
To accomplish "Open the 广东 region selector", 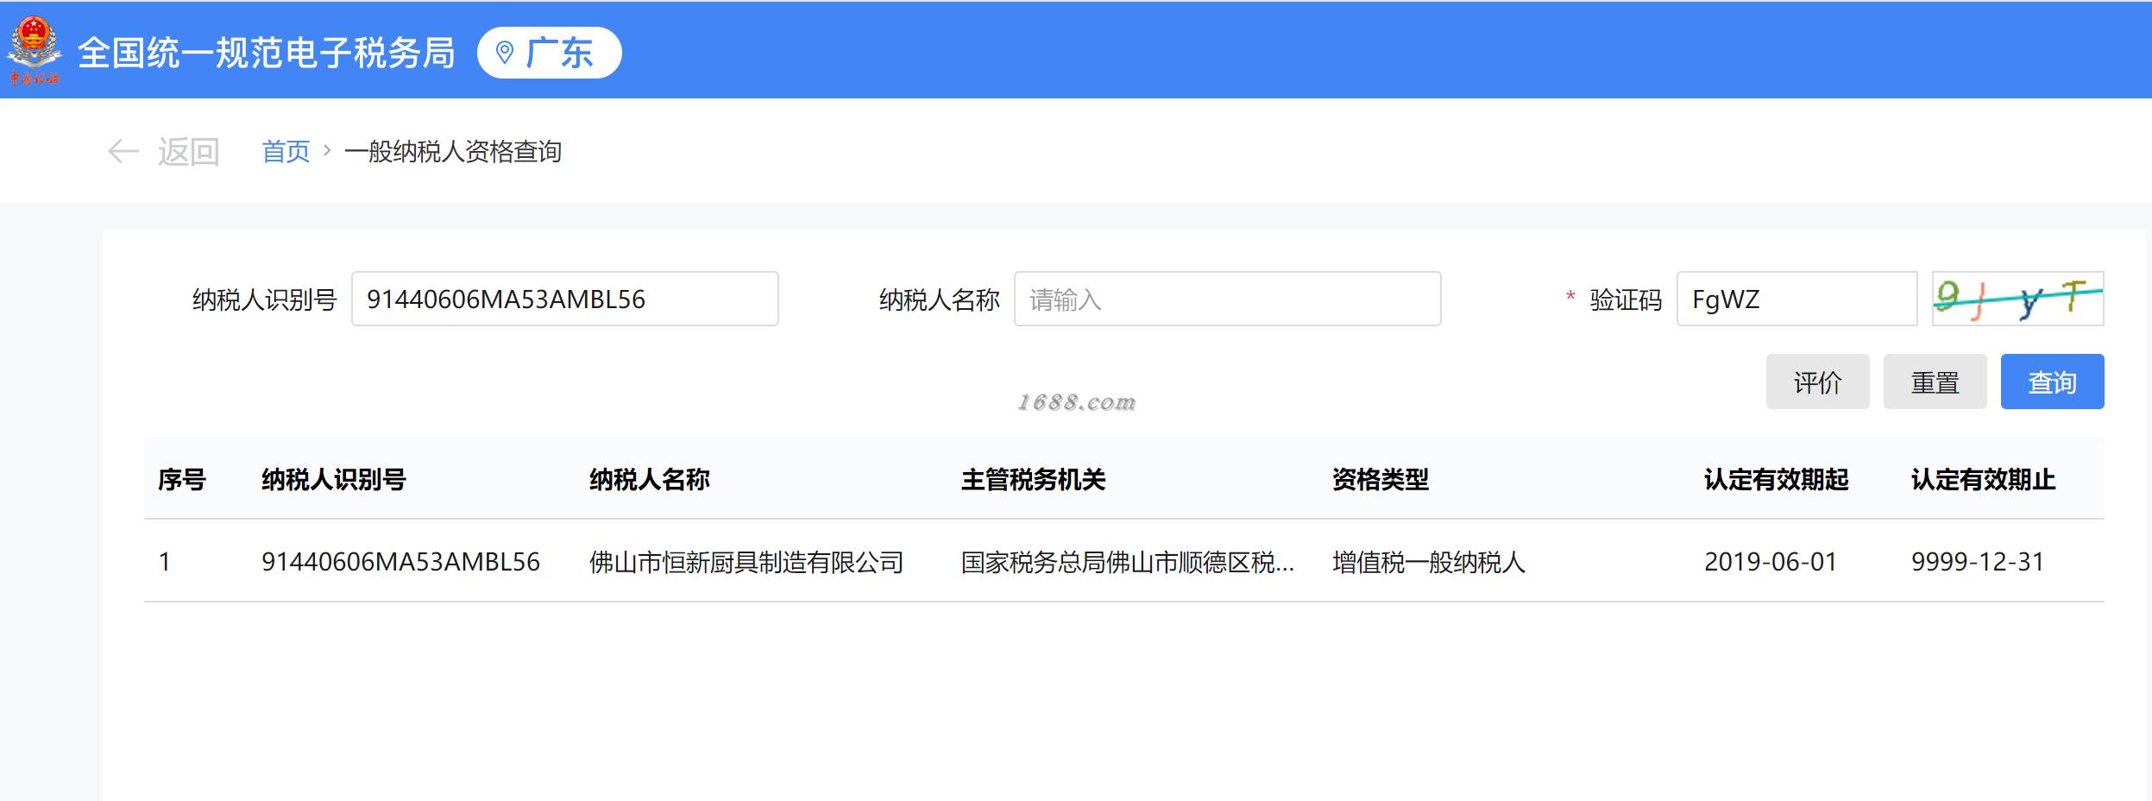I will (x=550, y=53).
